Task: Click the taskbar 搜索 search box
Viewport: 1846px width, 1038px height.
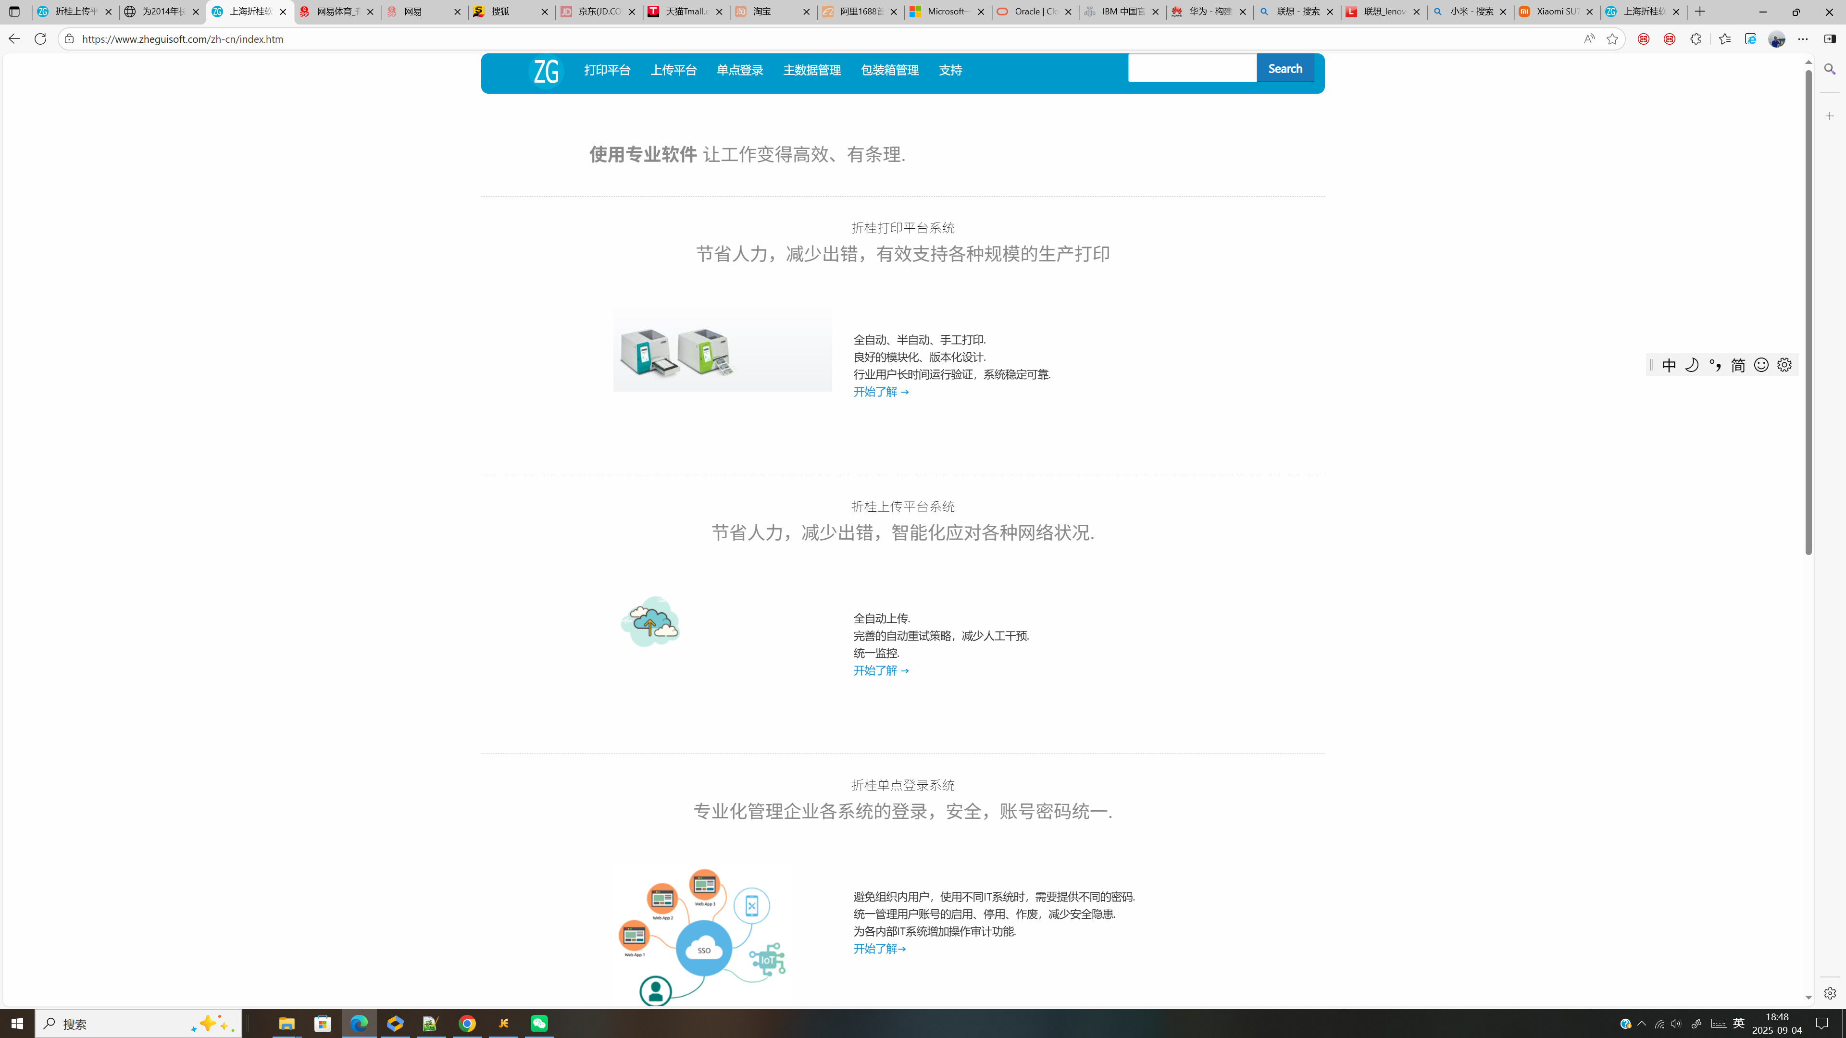Action: pyautogui.click(x=138, y=1024)
